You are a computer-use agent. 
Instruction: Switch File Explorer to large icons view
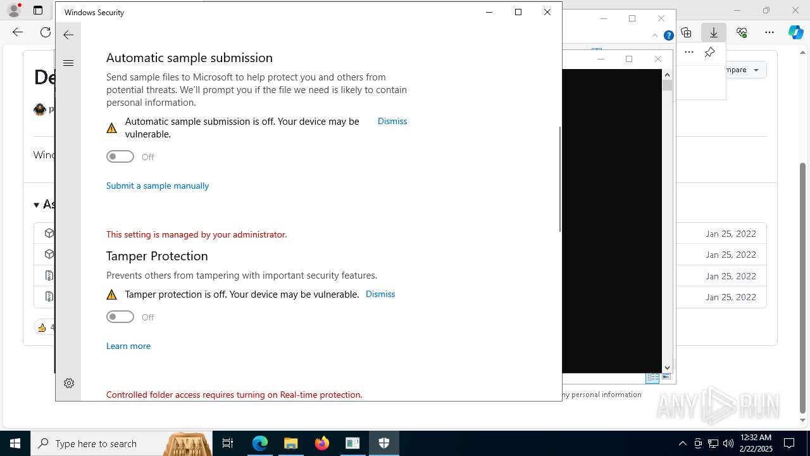coord(666,377)
